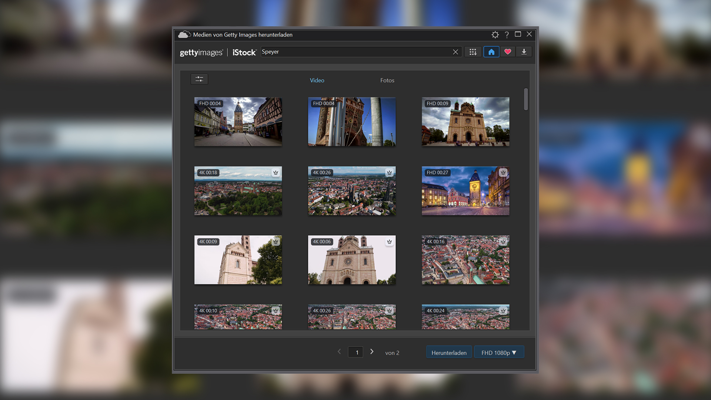
Task: Click the blue home icon button
Action: coord(491,52)
